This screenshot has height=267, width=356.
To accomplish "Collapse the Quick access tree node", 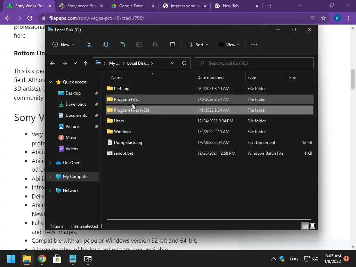I will 50,82.
